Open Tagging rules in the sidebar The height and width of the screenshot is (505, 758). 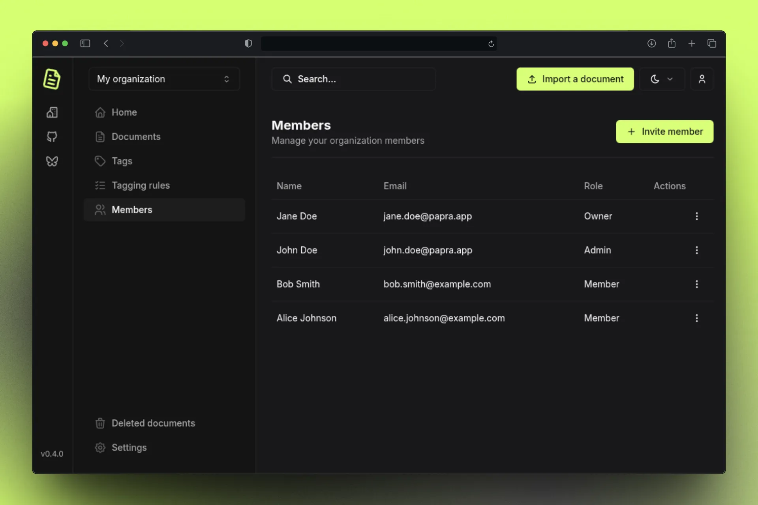click(141, 185)
